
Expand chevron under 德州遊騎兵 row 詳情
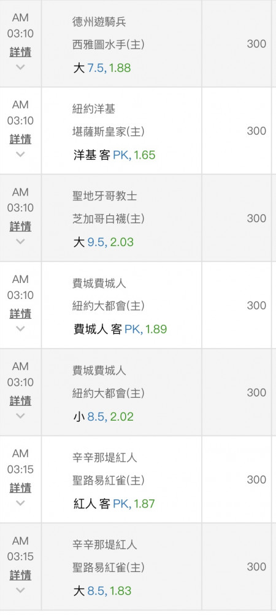pos(20,67)
